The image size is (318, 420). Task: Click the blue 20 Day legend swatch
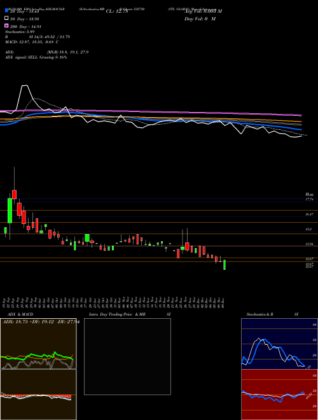[6, 11]
